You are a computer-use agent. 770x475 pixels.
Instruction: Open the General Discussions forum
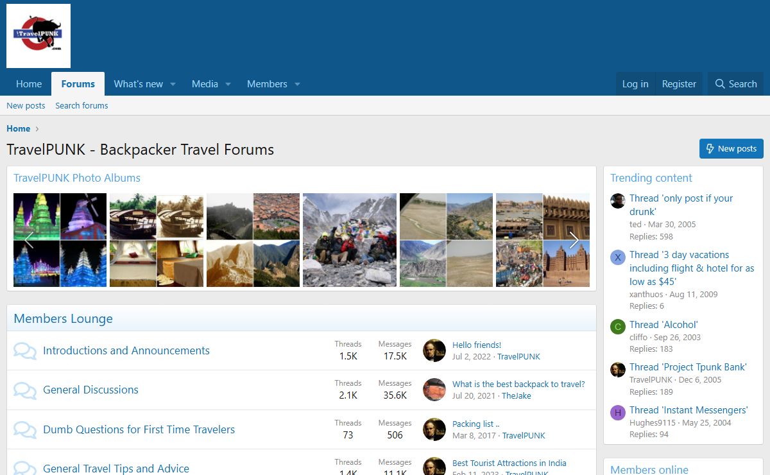[90, 390]
